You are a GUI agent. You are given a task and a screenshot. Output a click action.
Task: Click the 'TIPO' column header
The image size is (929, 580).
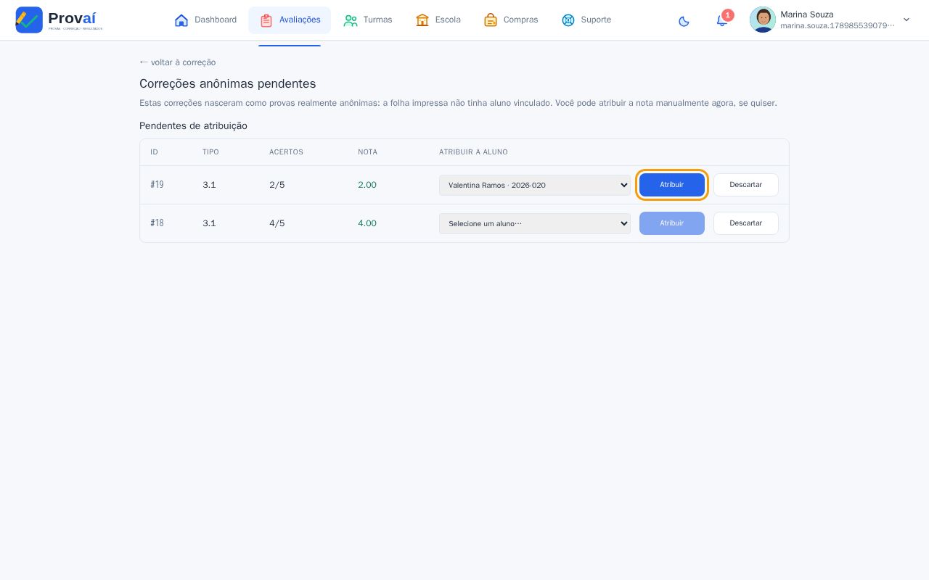210,152
